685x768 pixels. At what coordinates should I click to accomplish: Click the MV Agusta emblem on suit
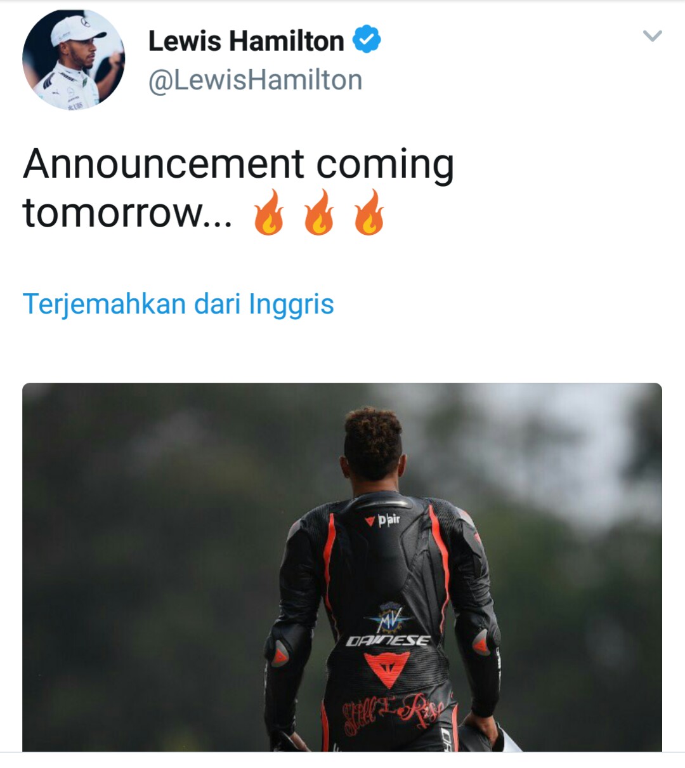(388, 618)
